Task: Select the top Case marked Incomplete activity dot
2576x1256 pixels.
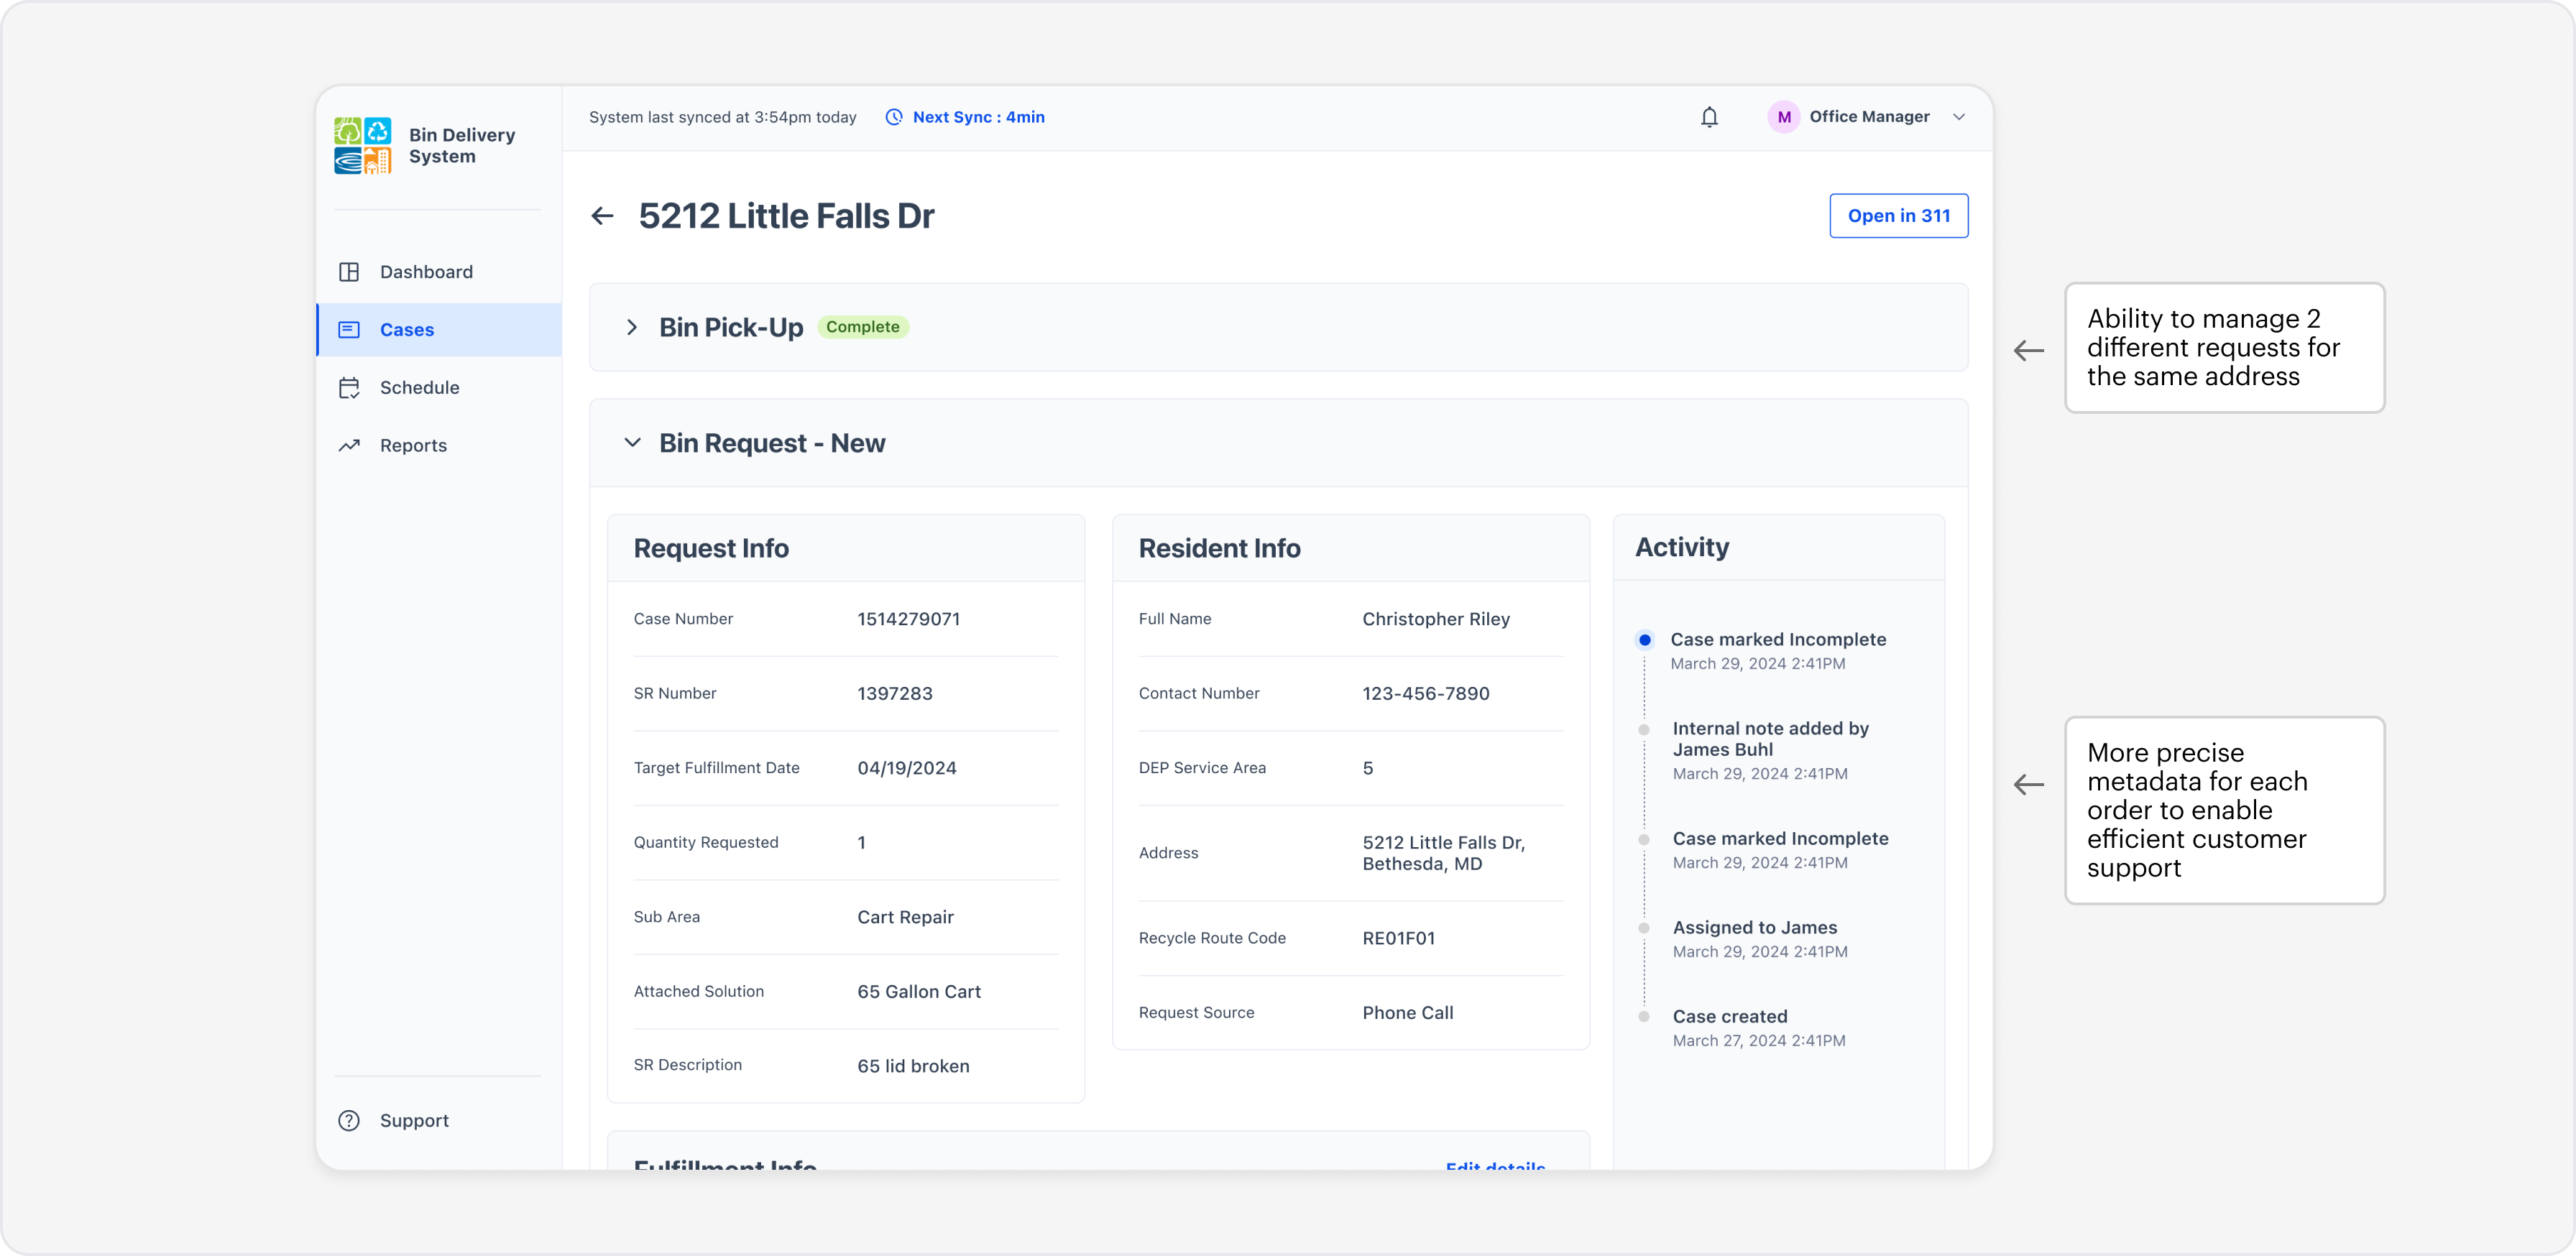Action: (x=1645, y=640)
